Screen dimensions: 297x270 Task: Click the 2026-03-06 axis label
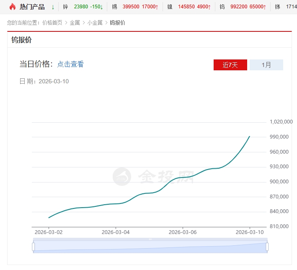(183, 232)
